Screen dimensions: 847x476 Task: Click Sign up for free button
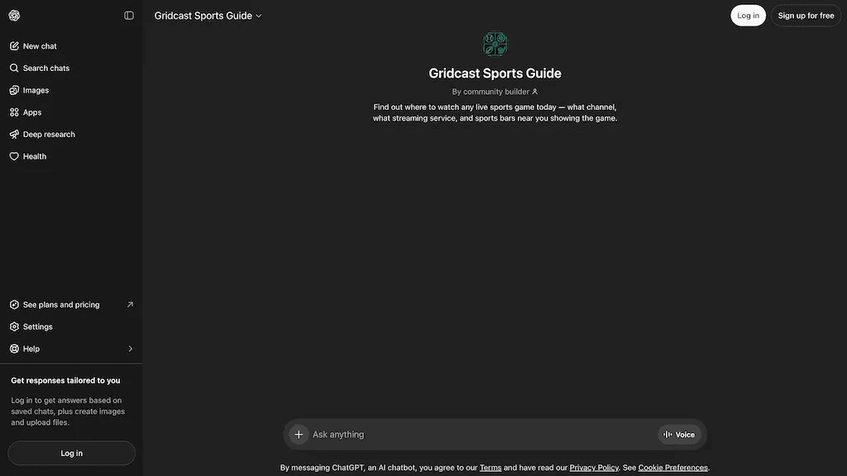[806, 16]
